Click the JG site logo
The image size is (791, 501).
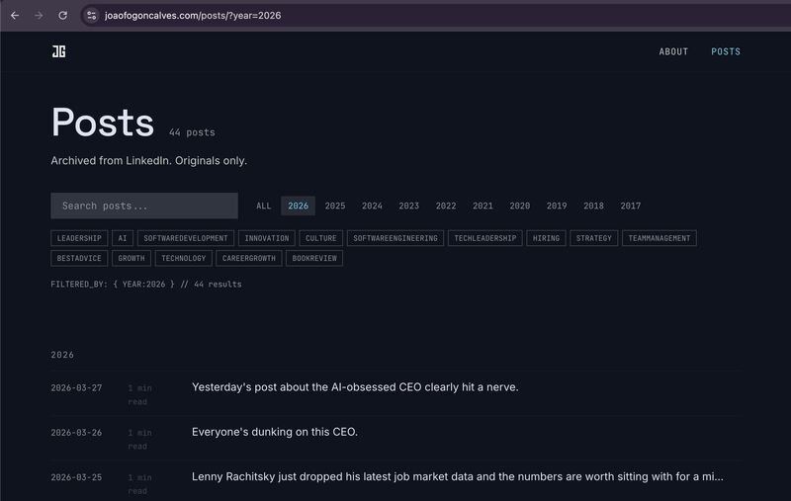58,51
